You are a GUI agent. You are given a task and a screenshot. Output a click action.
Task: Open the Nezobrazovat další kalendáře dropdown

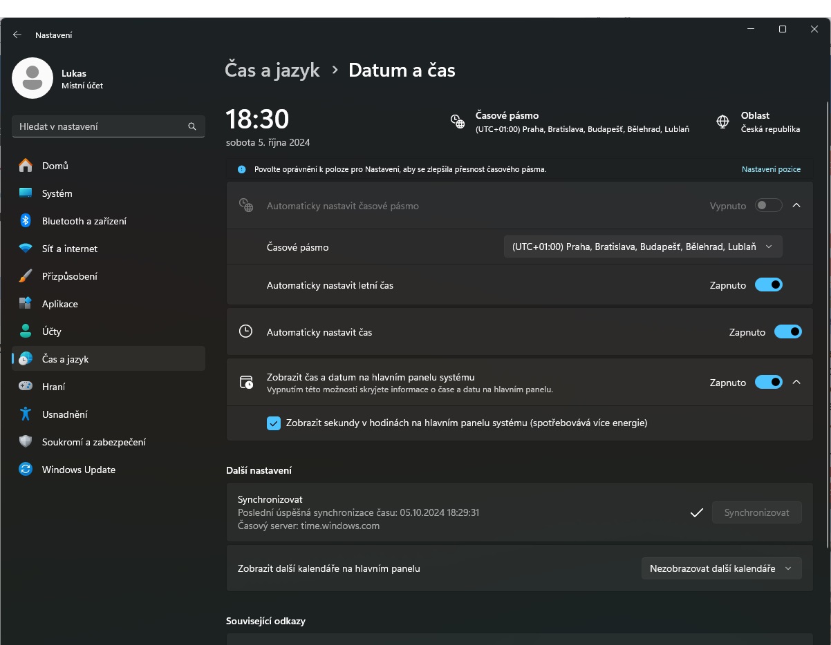(722, 568)
